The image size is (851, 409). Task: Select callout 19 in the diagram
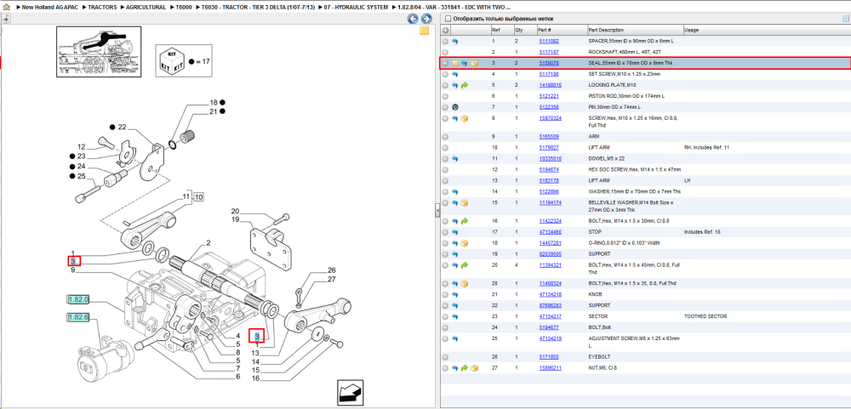pyautogui.click(x=236, y=219)
